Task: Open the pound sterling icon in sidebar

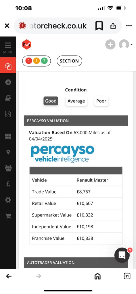Action: point(8,184)
